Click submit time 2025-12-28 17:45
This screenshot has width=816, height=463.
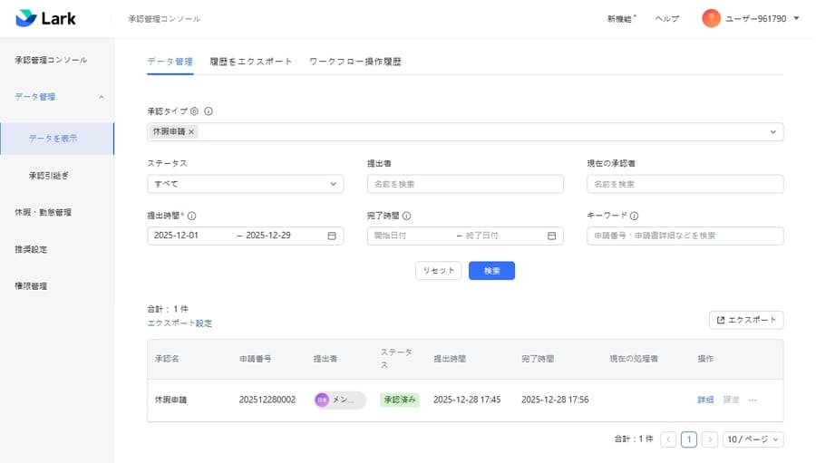(467, 400)
